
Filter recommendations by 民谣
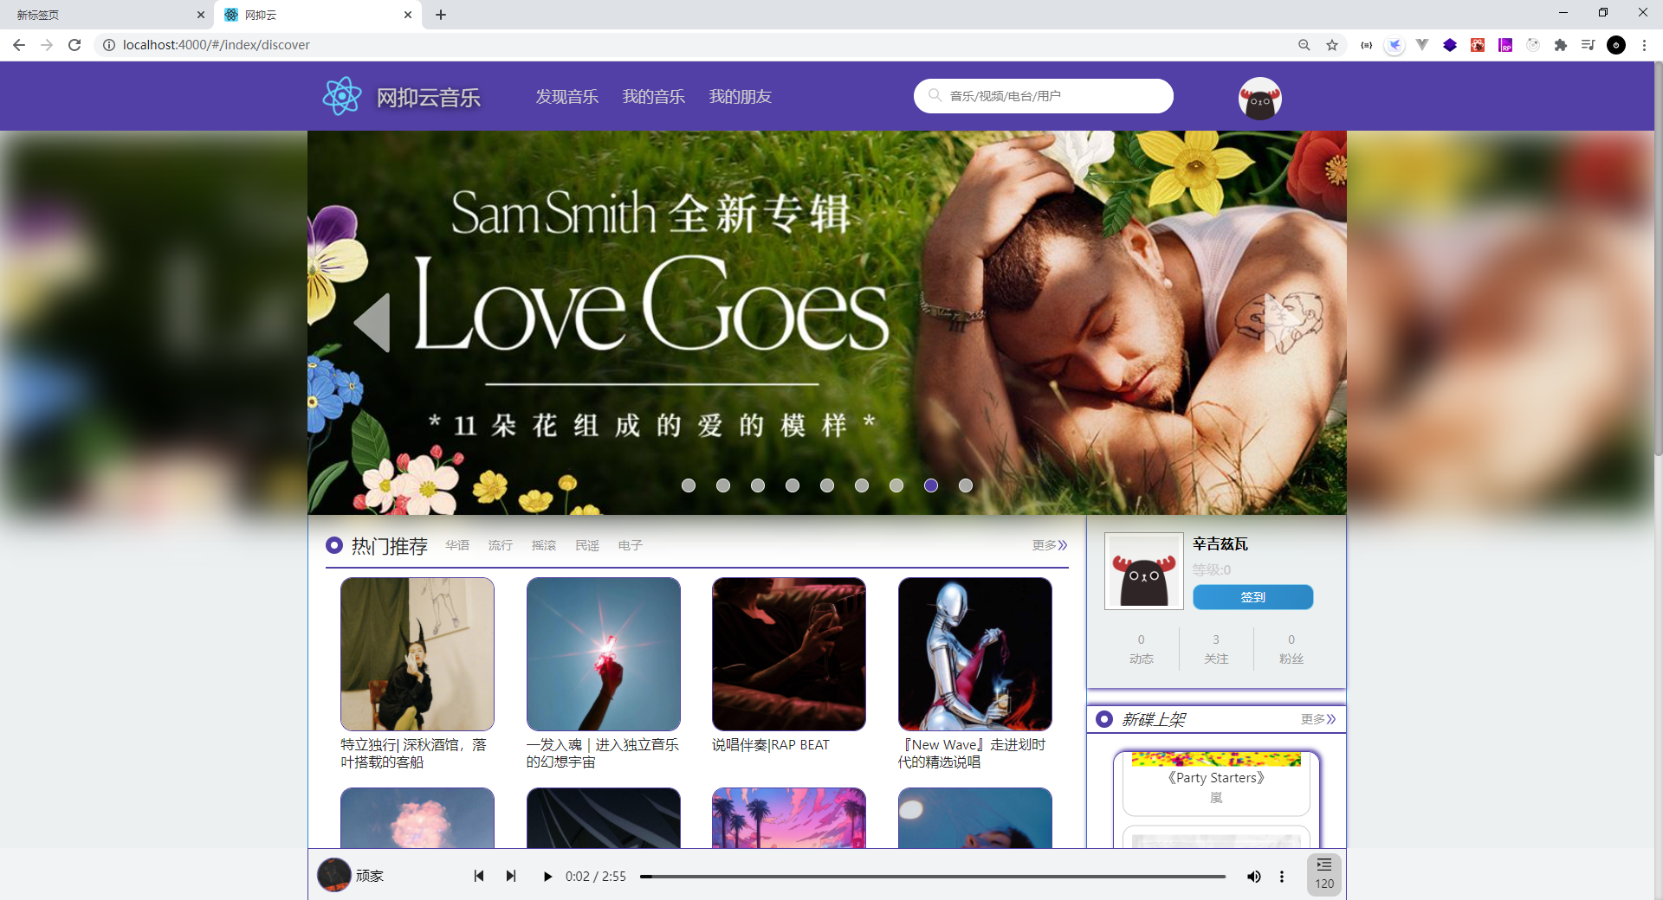pos(587,545)
